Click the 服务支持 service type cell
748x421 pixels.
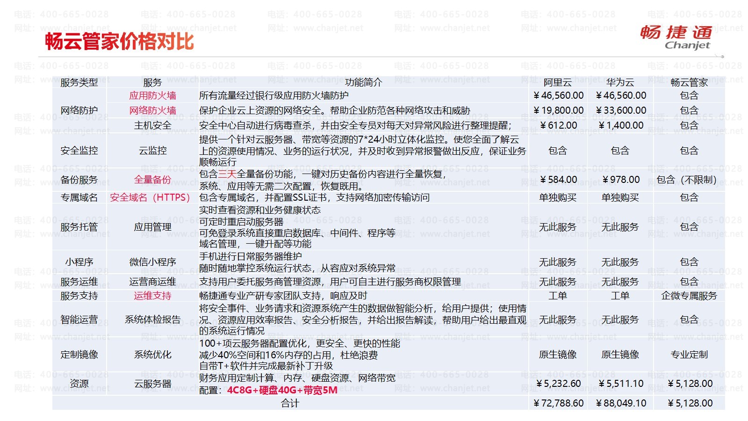tap(79, 296)
